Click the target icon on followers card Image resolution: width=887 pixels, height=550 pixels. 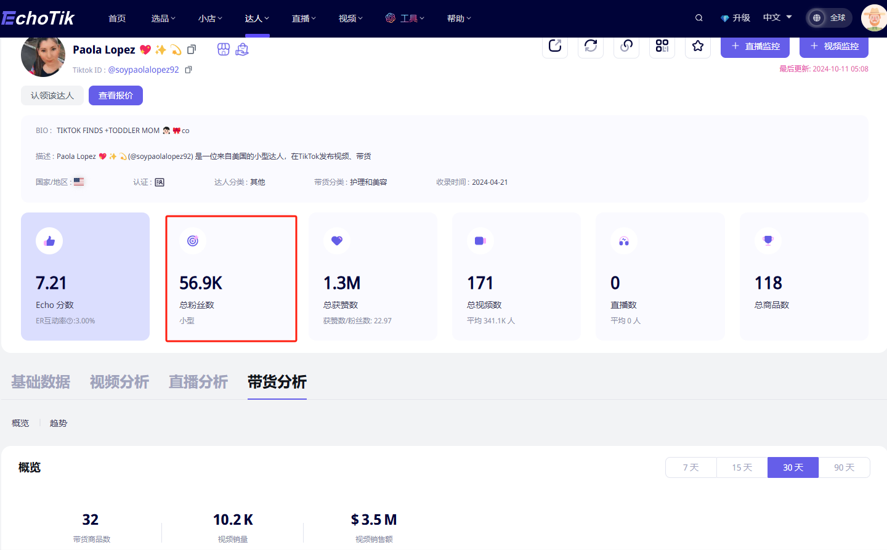pos(193,241)
